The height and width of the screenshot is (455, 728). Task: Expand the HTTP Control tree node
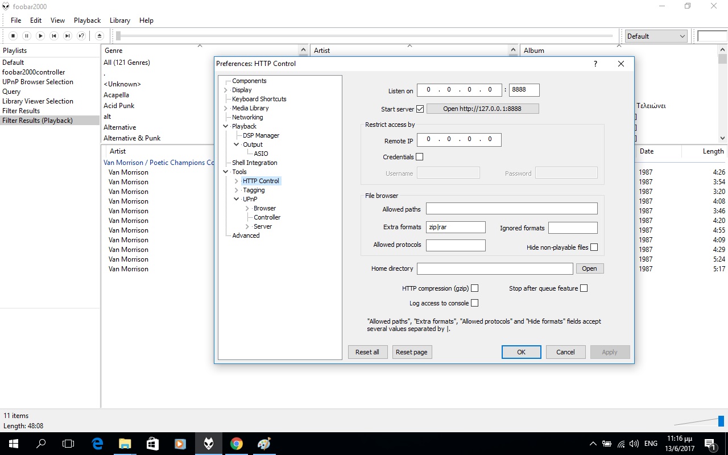[237, 181]
